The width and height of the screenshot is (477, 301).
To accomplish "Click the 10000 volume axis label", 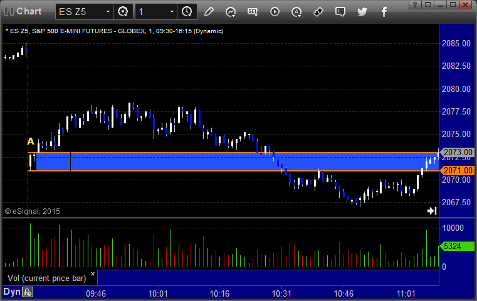I will (x=453, y=228).
